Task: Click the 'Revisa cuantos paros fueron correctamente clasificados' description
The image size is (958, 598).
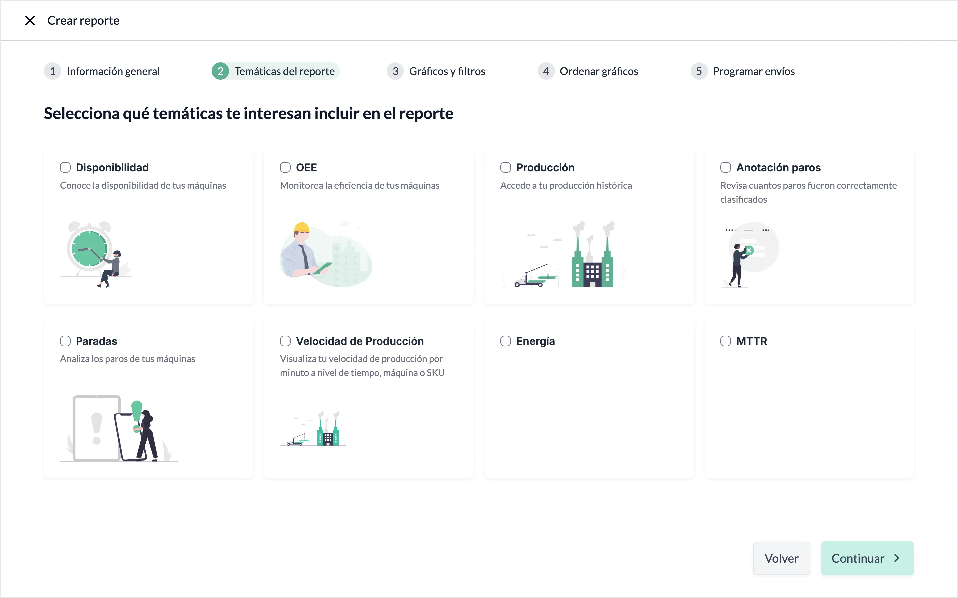Action: [x=809, y=192]
